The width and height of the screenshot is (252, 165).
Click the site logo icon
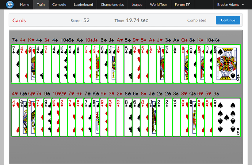tap(9, 4)
